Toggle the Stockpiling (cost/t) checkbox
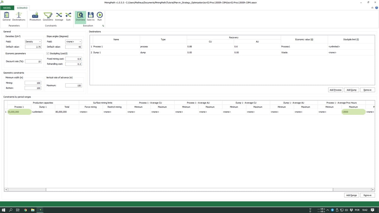The width and height of the screenshot is (379, 213). click(48, 54)
